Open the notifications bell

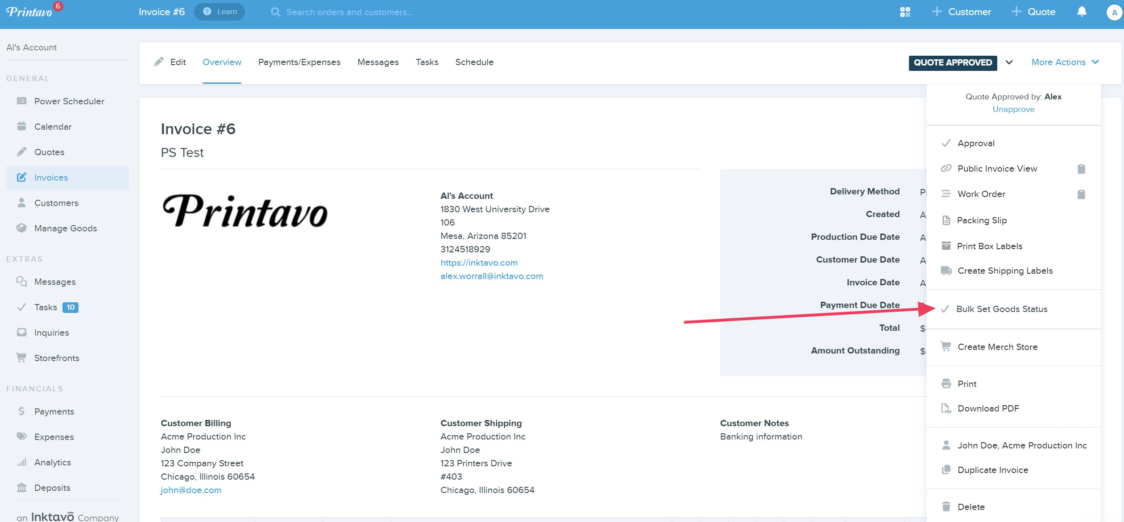[1082, 12]
